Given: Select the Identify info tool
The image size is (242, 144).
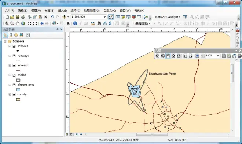Looking at the screenshot, I should tap(75, 23).
